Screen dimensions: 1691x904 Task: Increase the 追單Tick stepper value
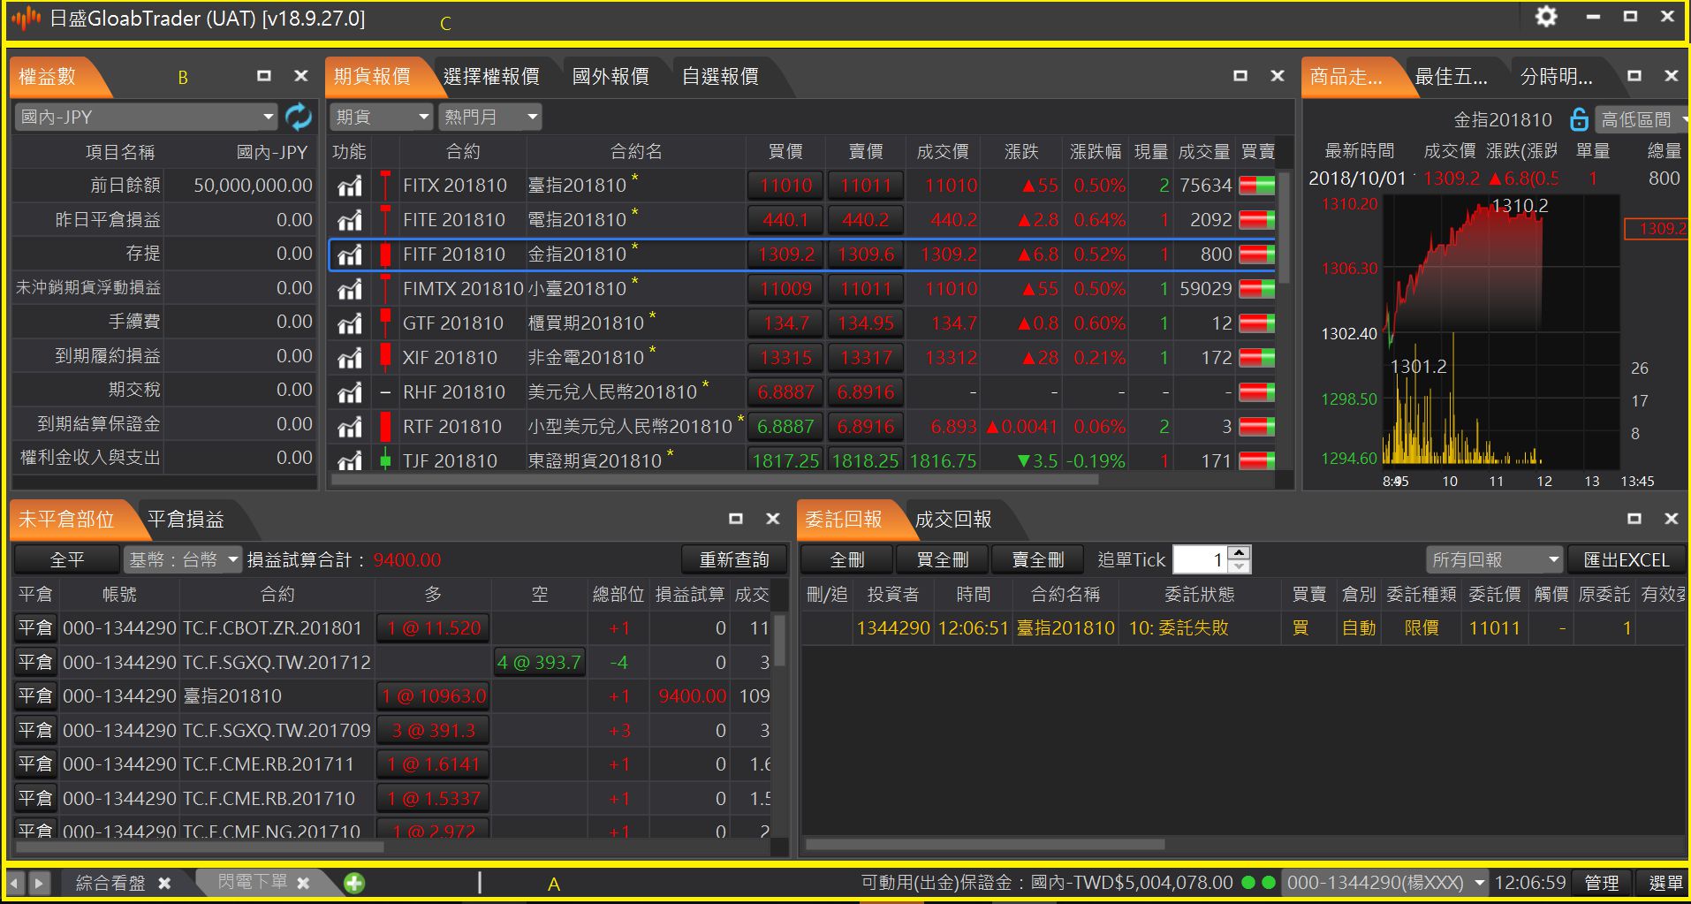click(x=1240, y=553)
